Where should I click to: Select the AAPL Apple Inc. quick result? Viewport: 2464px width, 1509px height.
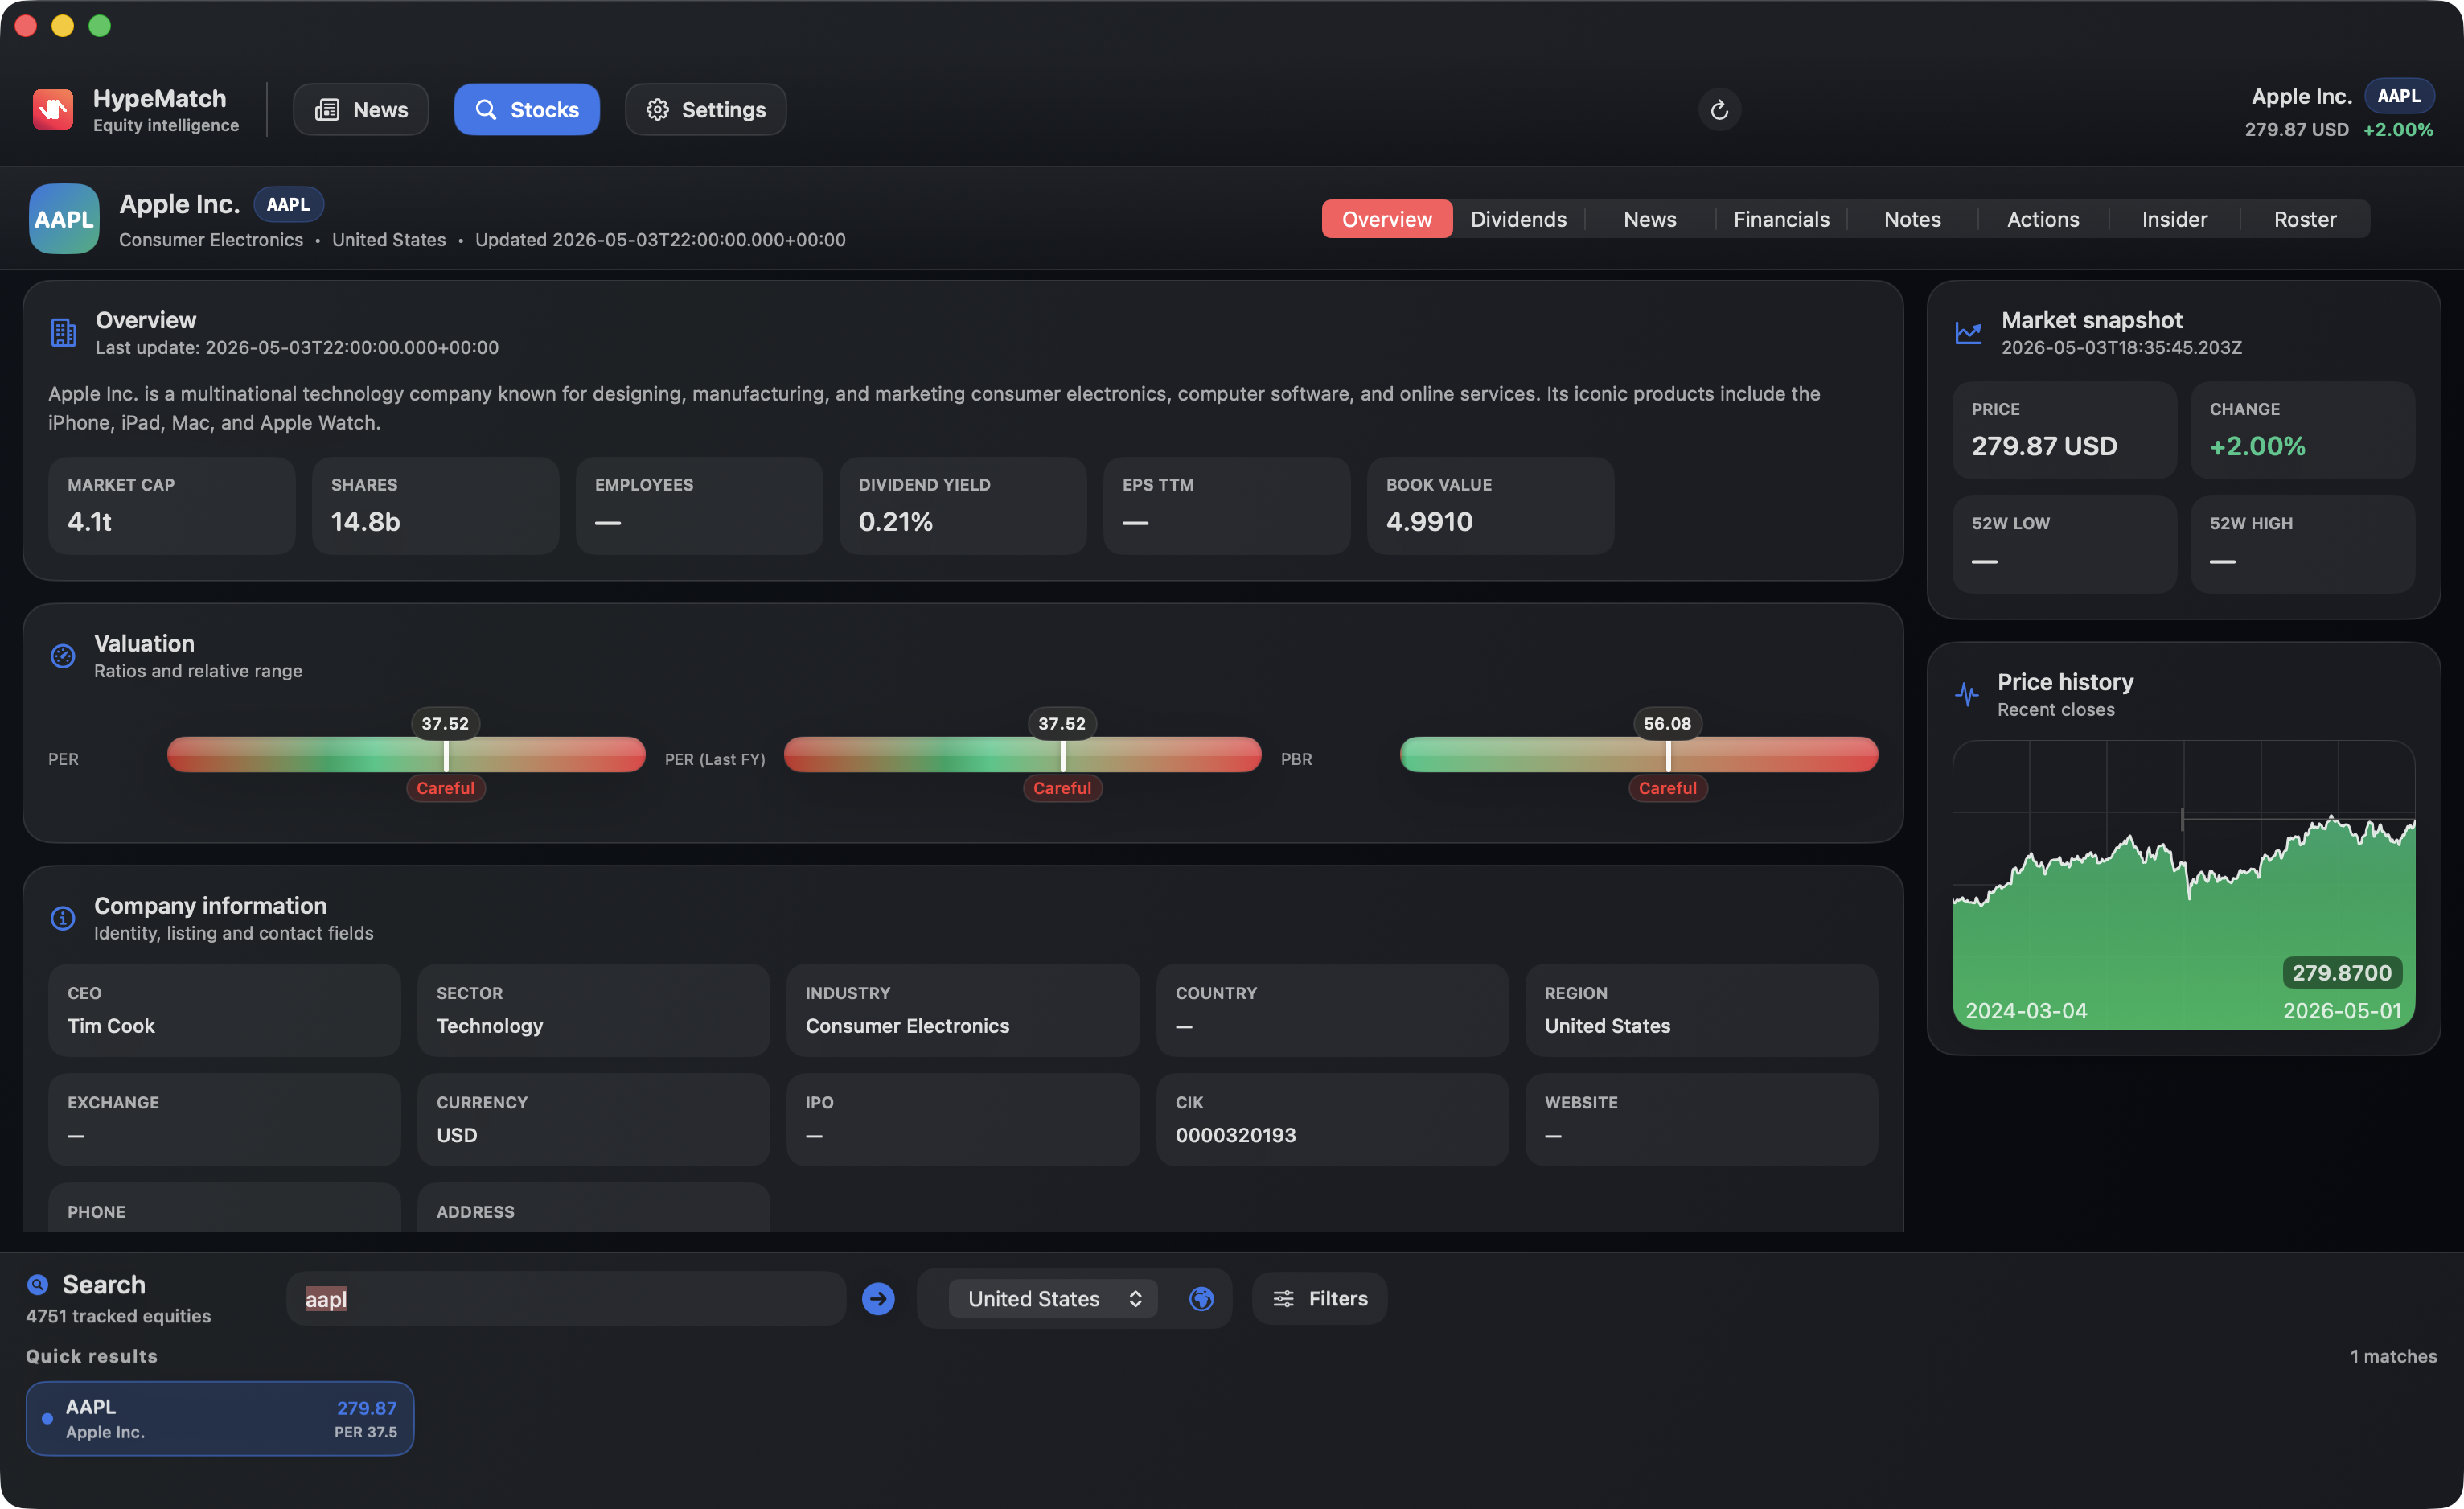pos(220,1418)
